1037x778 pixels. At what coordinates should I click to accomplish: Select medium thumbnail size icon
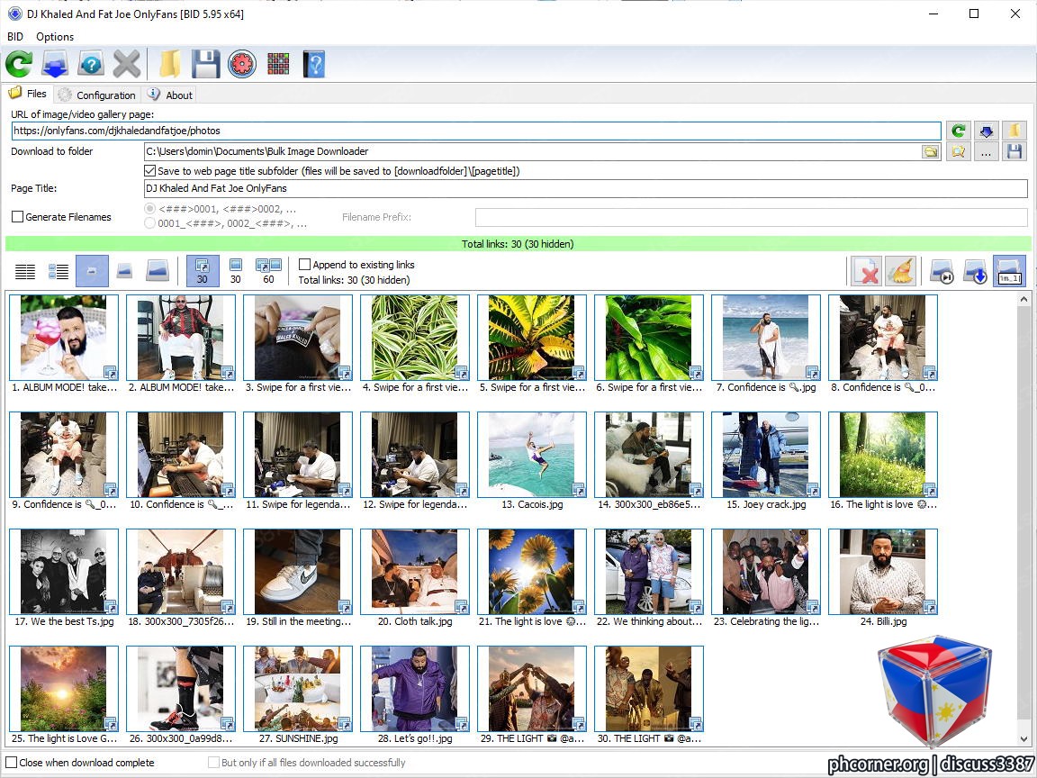pos(124,271)
